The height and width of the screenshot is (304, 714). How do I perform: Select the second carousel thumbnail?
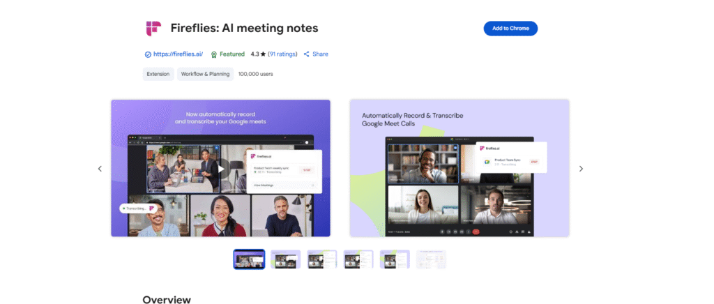tap(285, 259)
